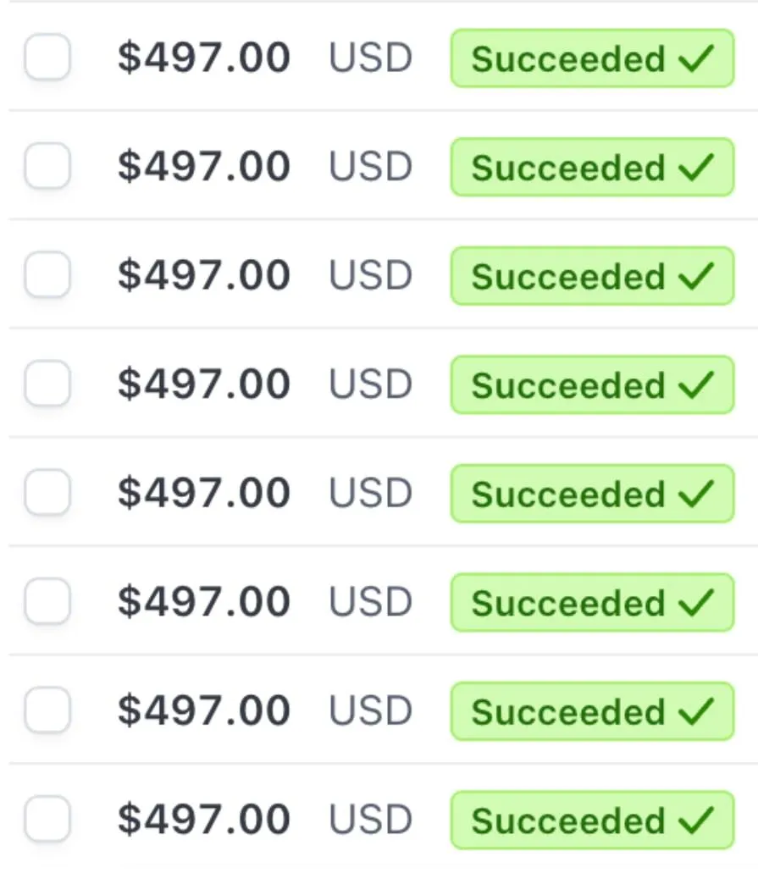Open the fourth row's $497.00 amount
Image resolution: width=758 pixels, height=873 pixels.
tap(204, 384)
